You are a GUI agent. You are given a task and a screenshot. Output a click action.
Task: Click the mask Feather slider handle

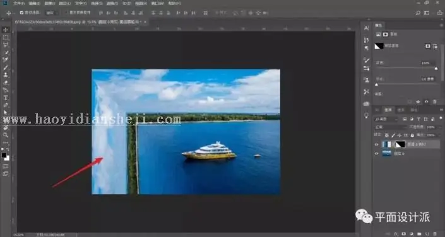coord(377,84)
